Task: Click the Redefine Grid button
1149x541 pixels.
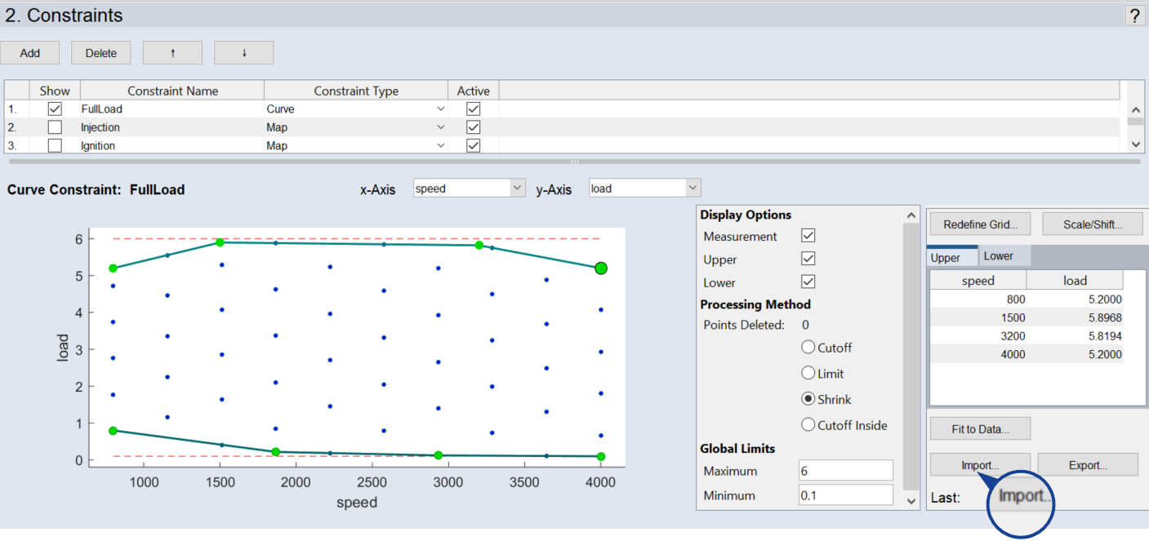Action: (x=979, y=224)
